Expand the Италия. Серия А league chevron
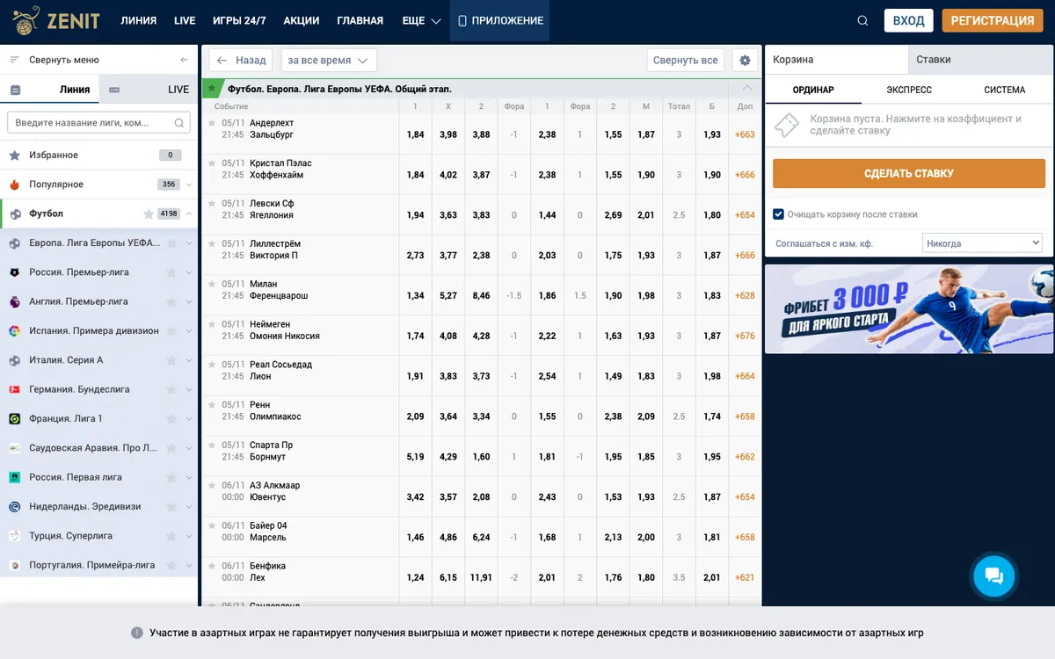Image resolution: width=1055 pixels, height=659 pixels. pos(189,360)
